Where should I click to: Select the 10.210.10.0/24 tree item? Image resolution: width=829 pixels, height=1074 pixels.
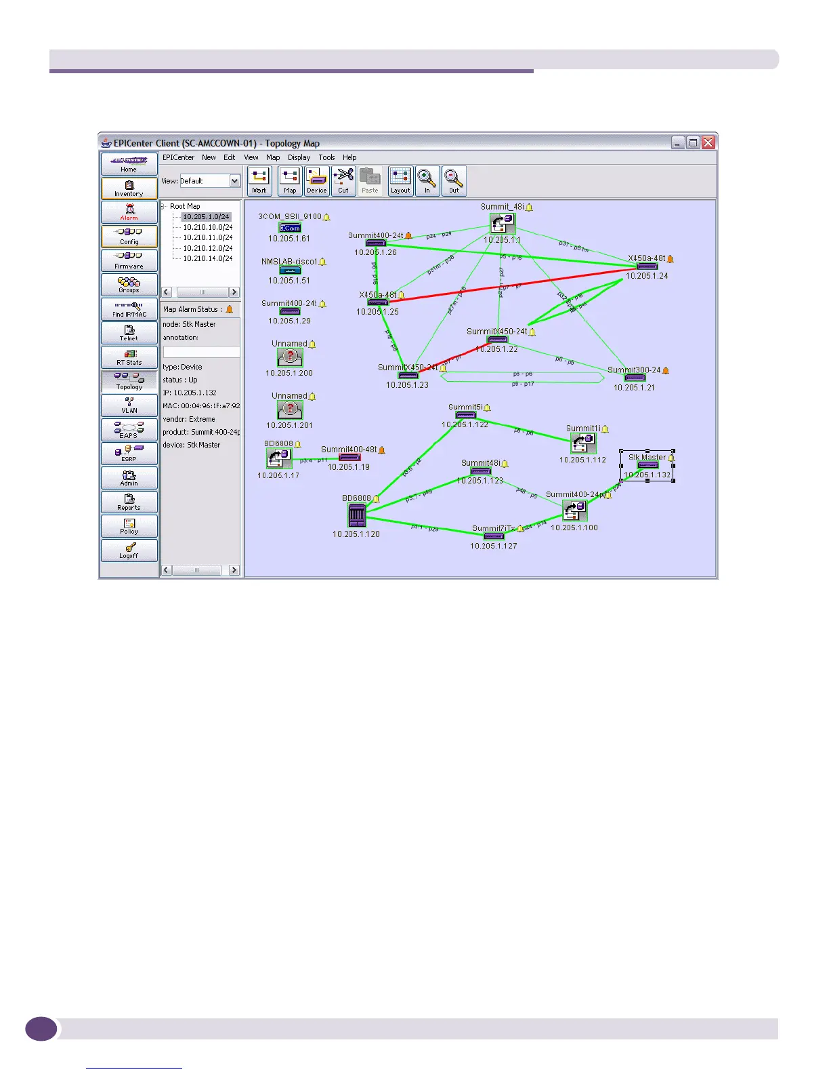(208, 227)
